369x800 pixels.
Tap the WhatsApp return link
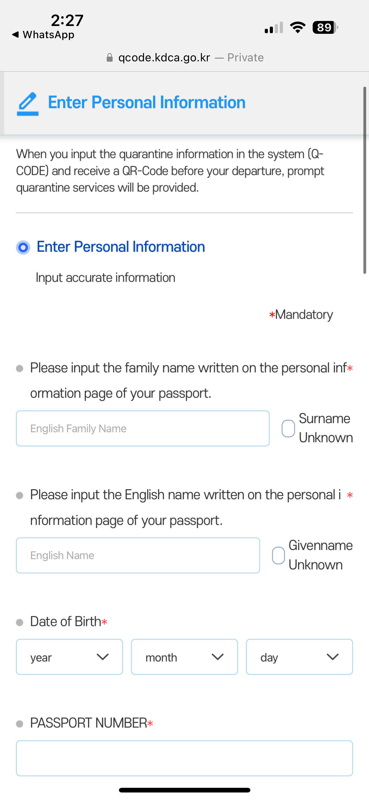pyautogui.click(x=49, y=34)
